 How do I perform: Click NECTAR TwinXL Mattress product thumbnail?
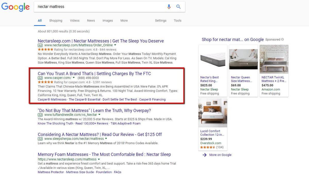coord(274,59)
